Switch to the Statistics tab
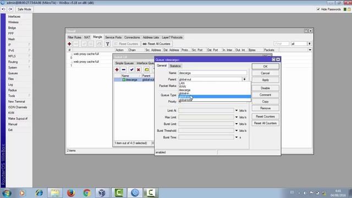The height and width of the screenshot is (198, 352). [x=175, y=66]
